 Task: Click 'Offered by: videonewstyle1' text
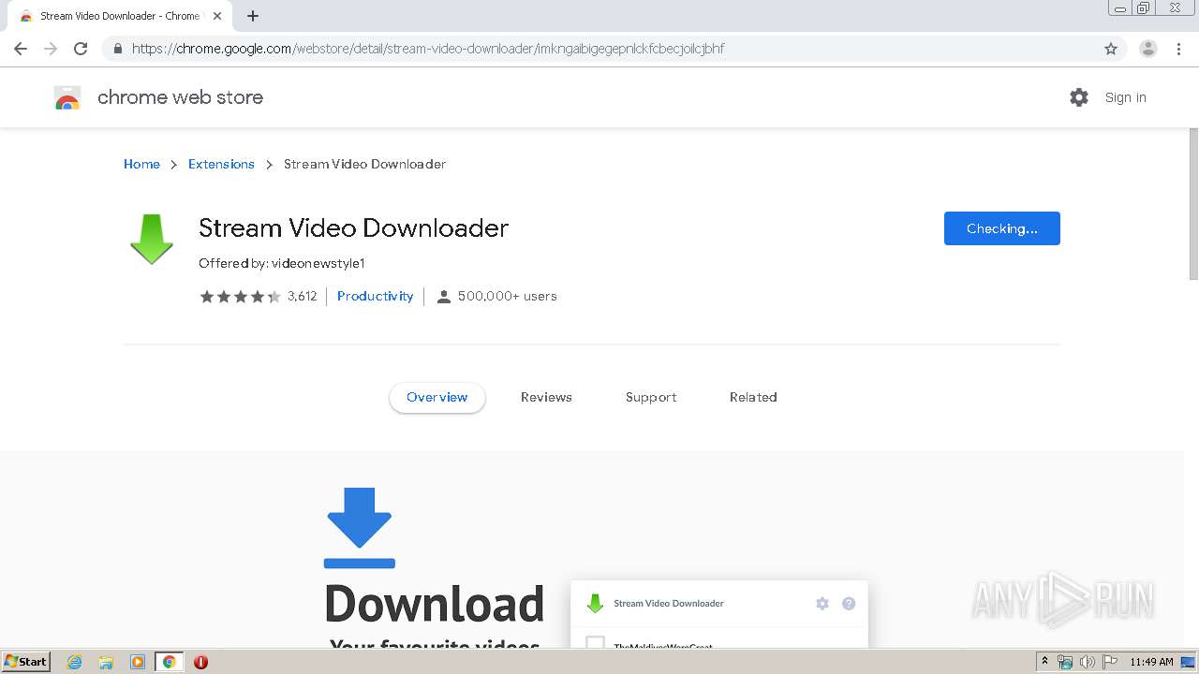pyautogui.click(x=281, y=263)
